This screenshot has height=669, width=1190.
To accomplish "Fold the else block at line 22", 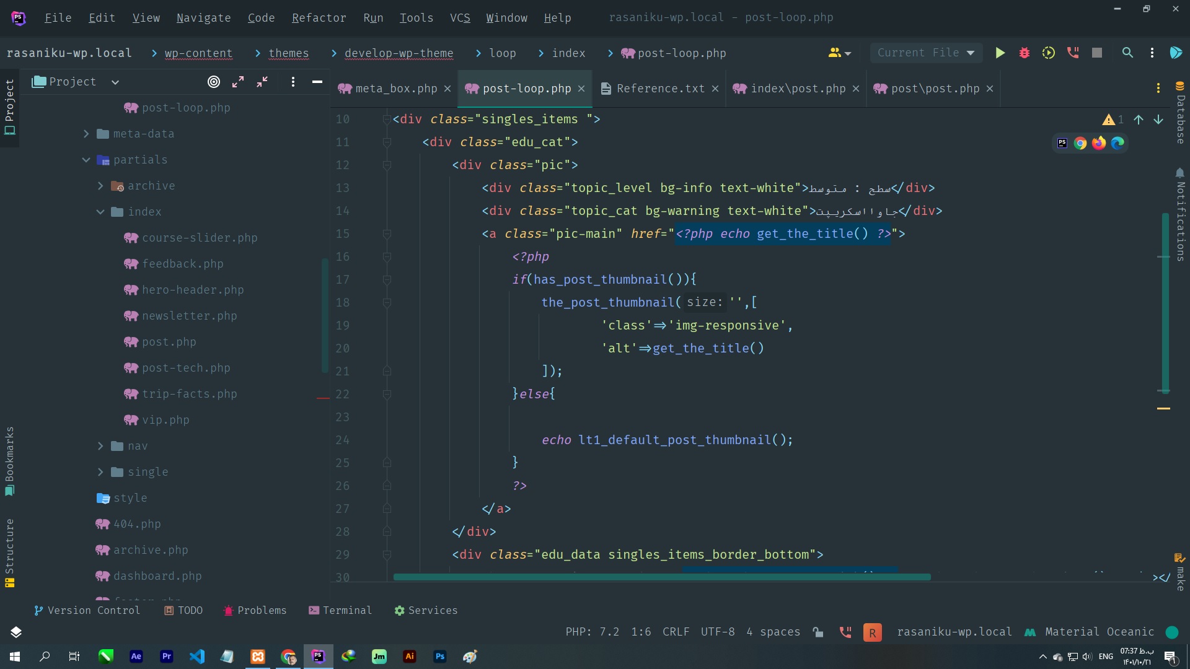I will pos(387,395).
